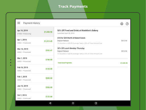This screenshot has height=110, width=146.
Task: Open the Mar 16, 2019 payment of $393.47
Action: tap(35, 50)
